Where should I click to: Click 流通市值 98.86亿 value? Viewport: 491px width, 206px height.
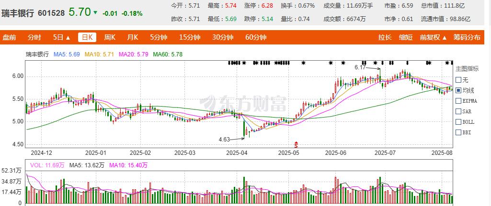tap(459, 19)
